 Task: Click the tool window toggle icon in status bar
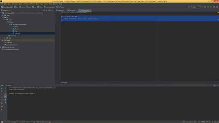2,122
